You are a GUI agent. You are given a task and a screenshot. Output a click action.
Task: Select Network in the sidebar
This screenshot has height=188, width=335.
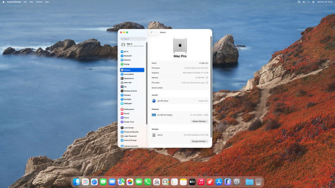(132, 60)
